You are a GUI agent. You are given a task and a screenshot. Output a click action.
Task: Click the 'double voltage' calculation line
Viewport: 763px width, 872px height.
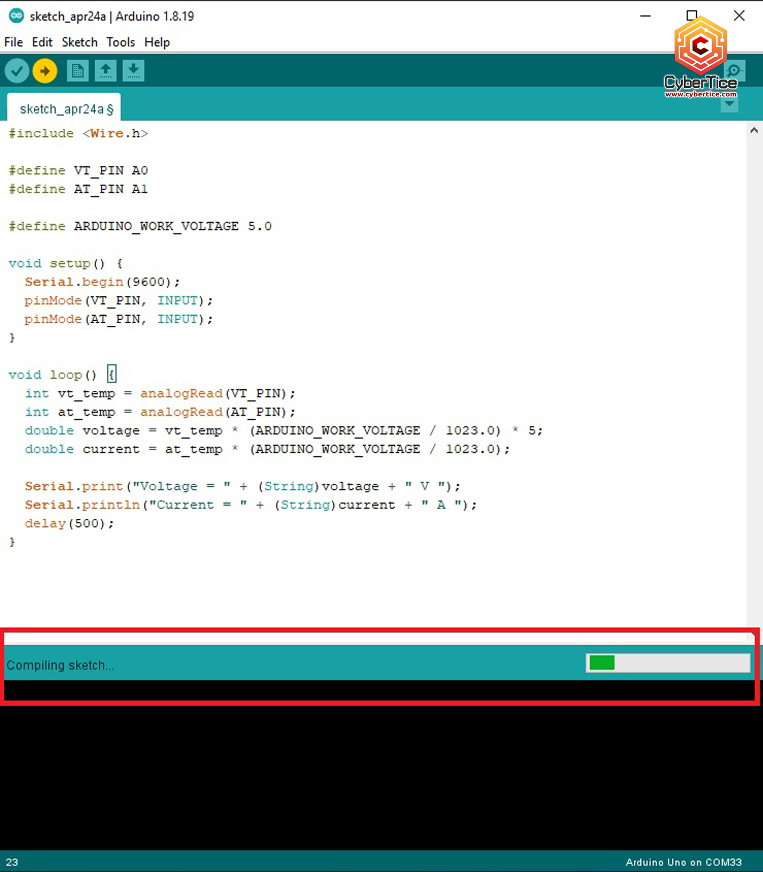(284, 431)
